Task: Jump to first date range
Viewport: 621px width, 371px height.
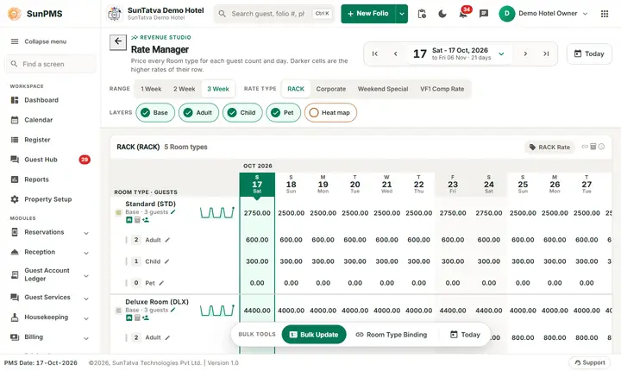Action: click(x=374, y=53)
